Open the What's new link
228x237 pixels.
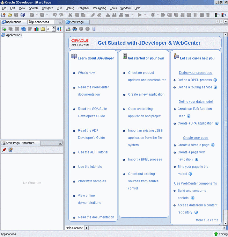click(x=86, y=73)
